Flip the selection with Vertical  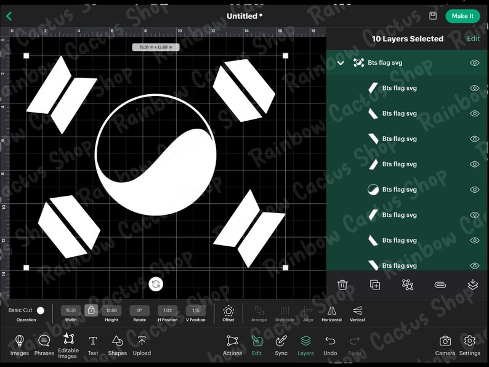click(x=357, y=313)
